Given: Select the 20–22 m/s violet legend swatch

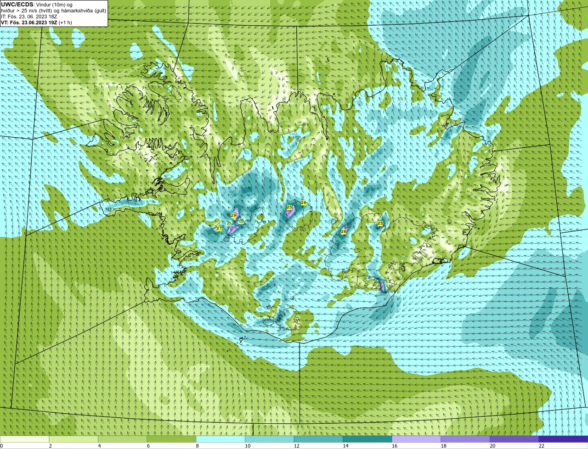Looking at the screenshot, I should coord(514,439).
